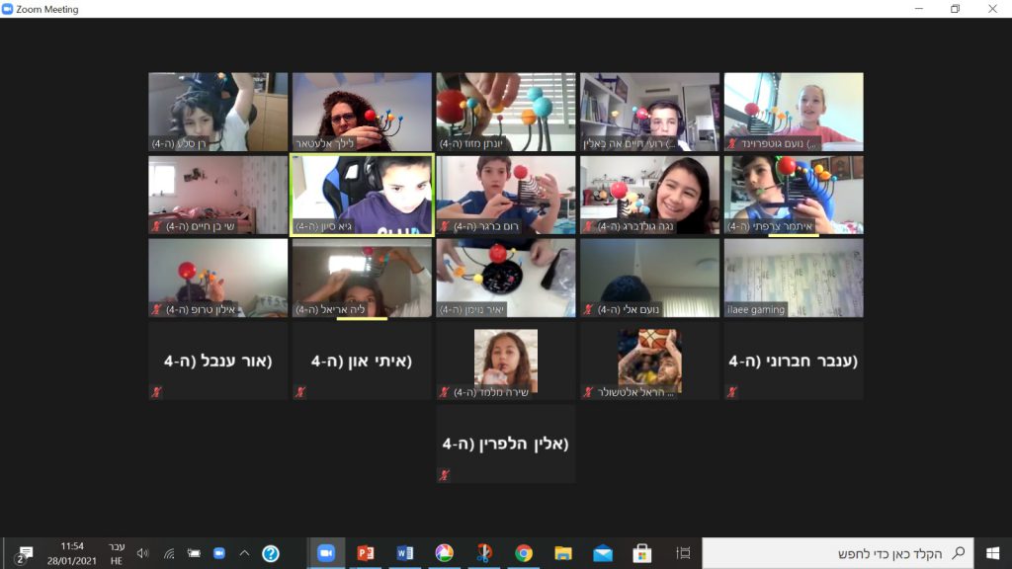This screenshot has width=1012, height=569.
Task: Click muted mic icon on ענבר חברוני tile
Action: point(732,392)
